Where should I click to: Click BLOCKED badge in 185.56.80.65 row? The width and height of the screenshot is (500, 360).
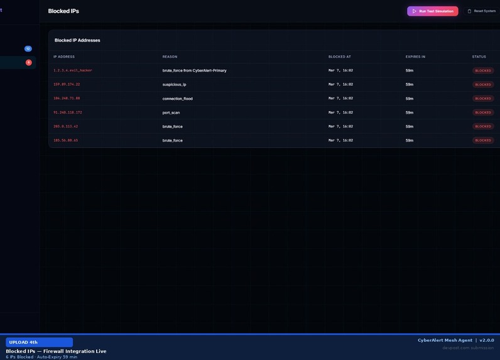(x=483, y=140)
